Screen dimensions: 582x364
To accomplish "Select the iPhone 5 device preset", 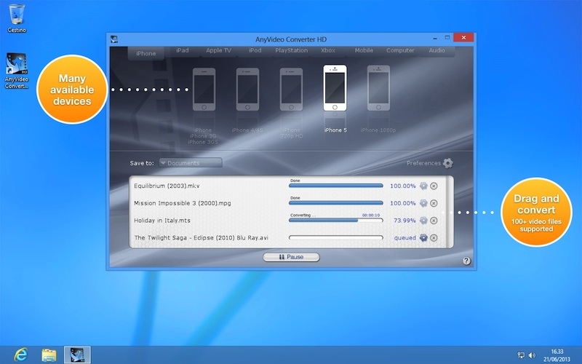I will coord(335,90).
